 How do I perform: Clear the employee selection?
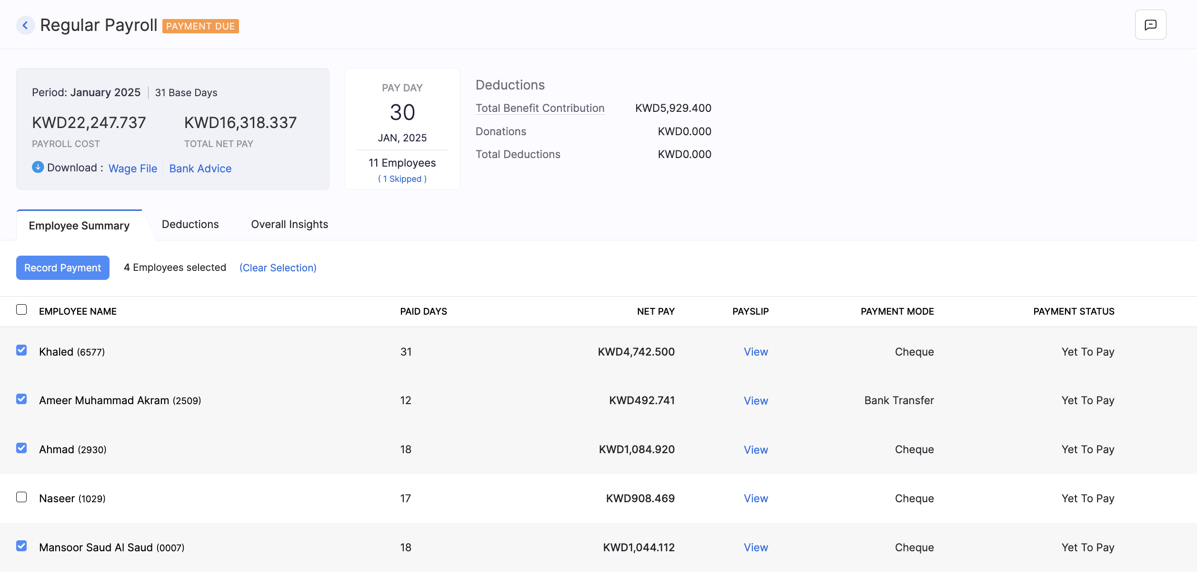coord(278,268)
